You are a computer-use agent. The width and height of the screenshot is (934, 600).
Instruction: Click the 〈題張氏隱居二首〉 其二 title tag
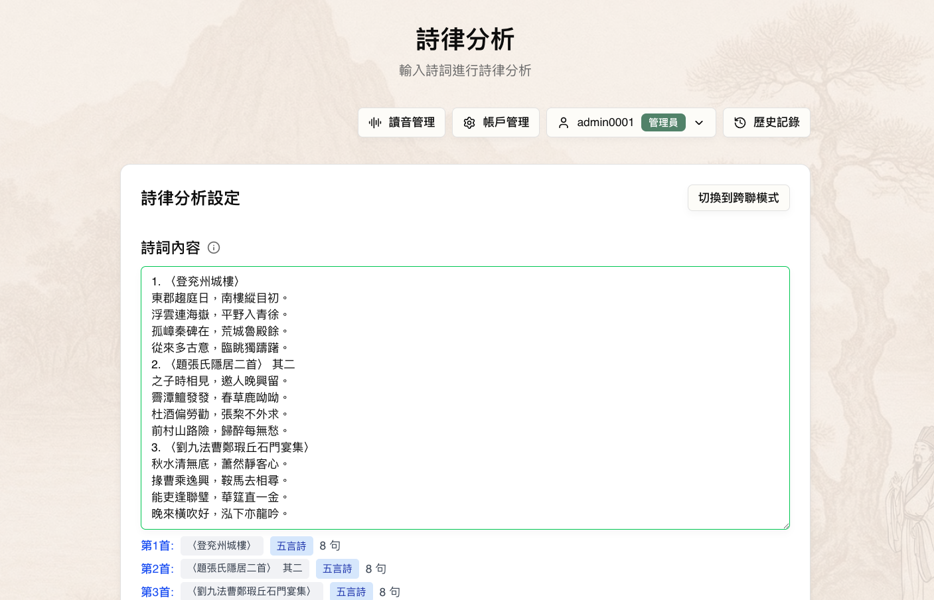(244, 569)
